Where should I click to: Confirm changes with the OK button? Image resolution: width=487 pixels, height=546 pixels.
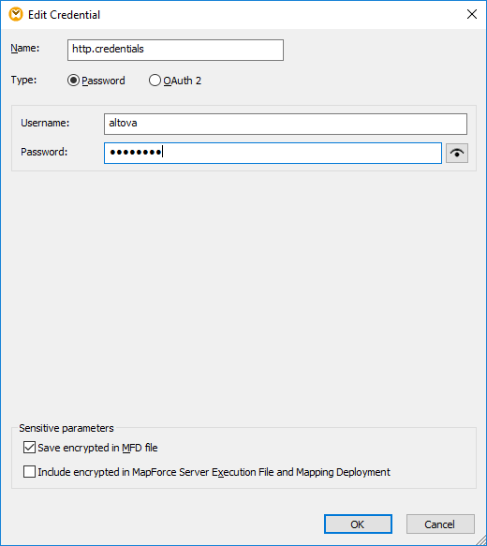click(x=358, y=524)
